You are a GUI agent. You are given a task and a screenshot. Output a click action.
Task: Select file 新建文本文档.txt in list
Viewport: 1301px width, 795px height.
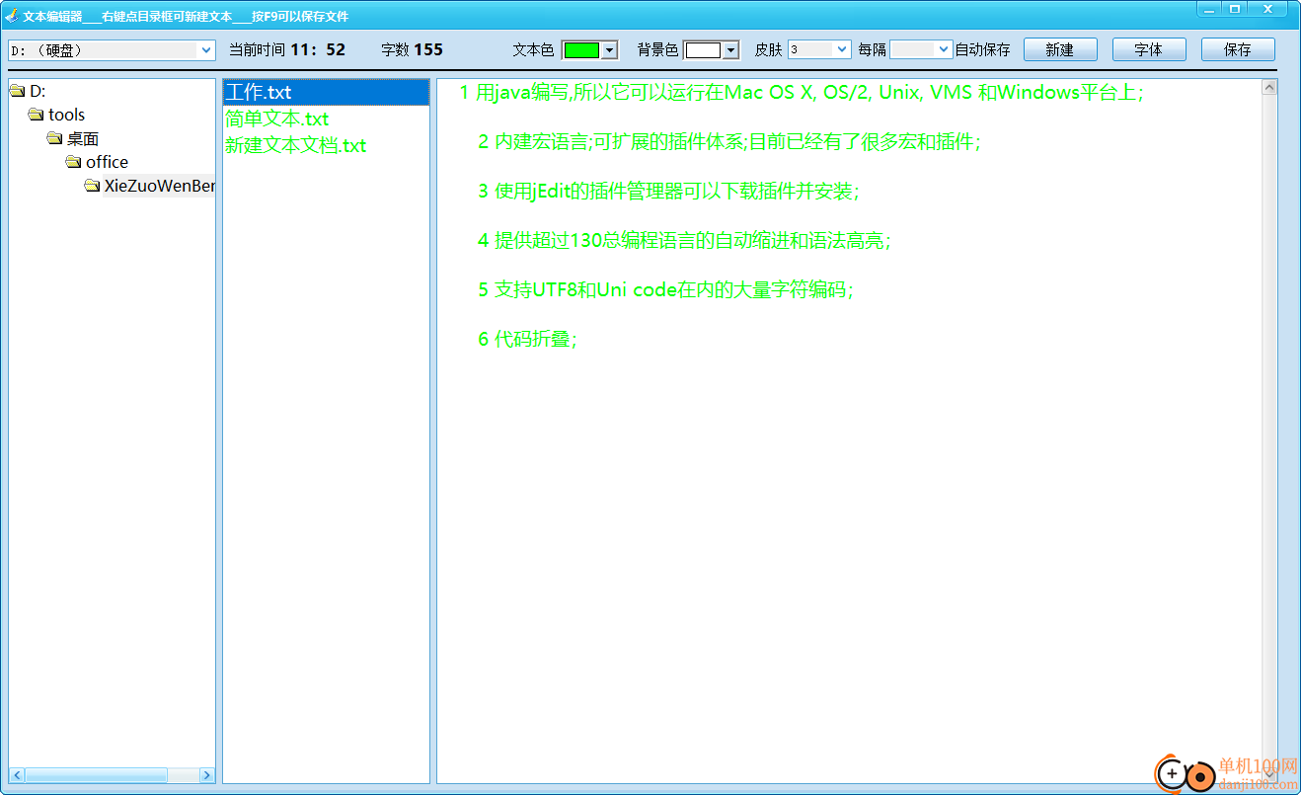pos(326,145)
